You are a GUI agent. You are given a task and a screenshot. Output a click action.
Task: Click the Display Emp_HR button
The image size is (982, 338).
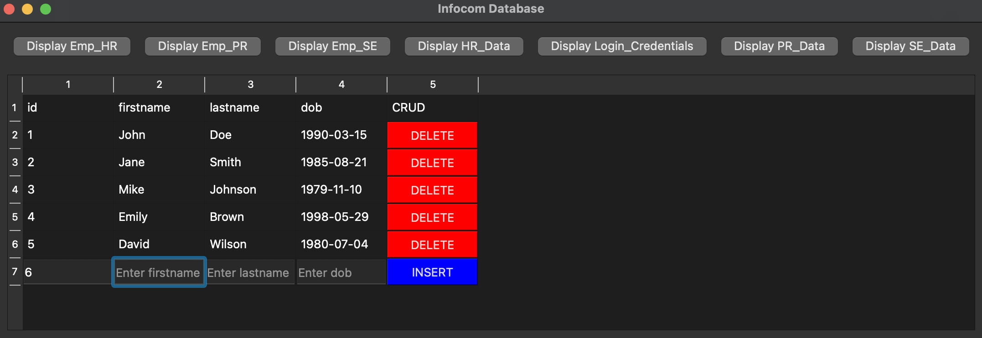[72, 46]
